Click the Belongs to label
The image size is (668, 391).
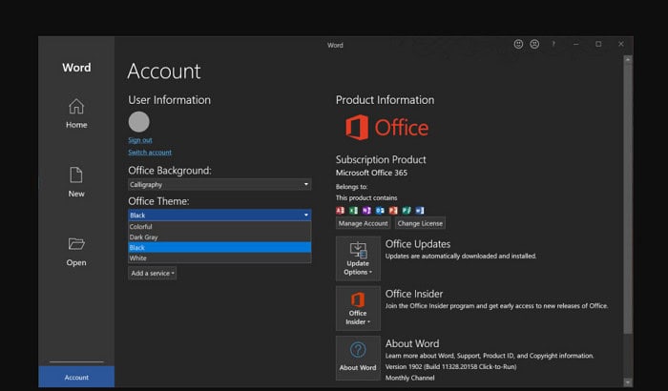click(351, 187)
